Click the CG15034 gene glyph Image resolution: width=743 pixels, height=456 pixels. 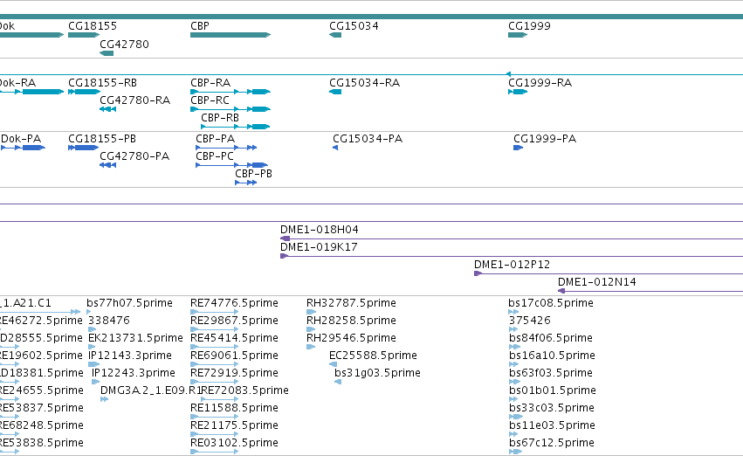[335, 35]
